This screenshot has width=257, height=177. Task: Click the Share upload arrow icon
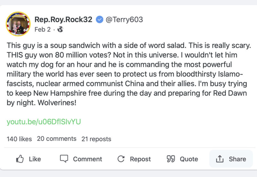(x=220, y=159)
